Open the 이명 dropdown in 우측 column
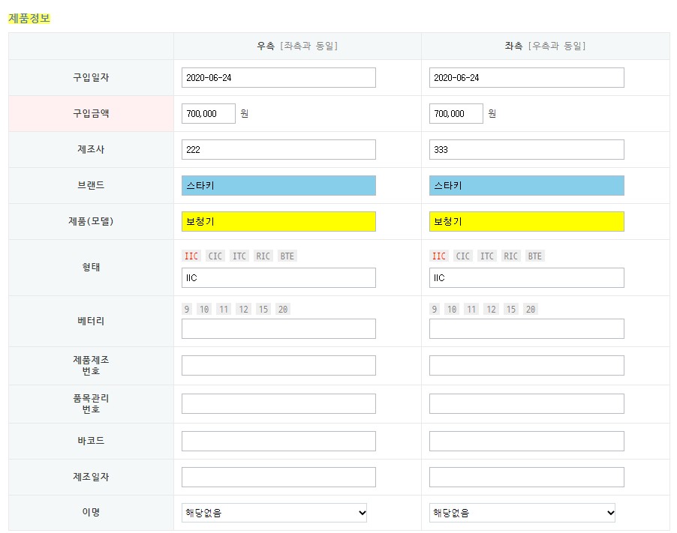This screenshot has width=677, height=533. [274, 513]
